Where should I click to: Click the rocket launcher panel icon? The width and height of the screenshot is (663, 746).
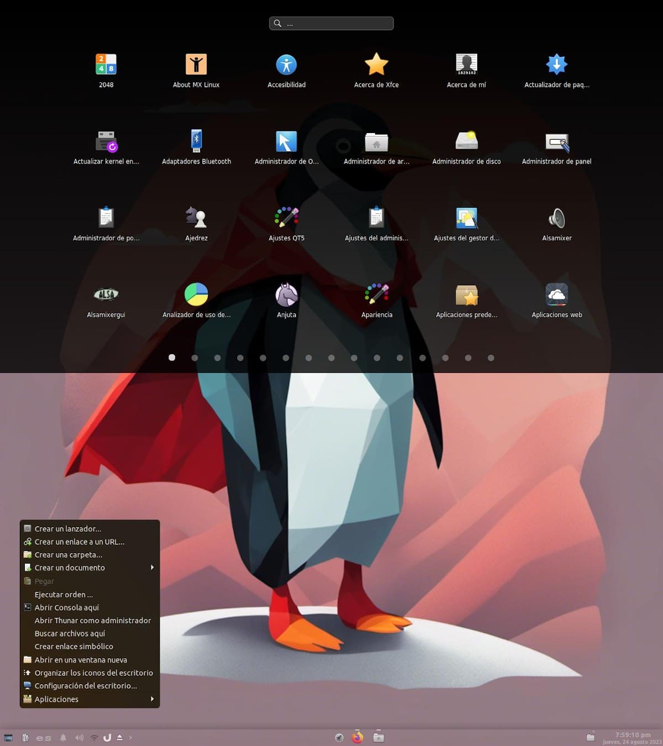point(339,738)
